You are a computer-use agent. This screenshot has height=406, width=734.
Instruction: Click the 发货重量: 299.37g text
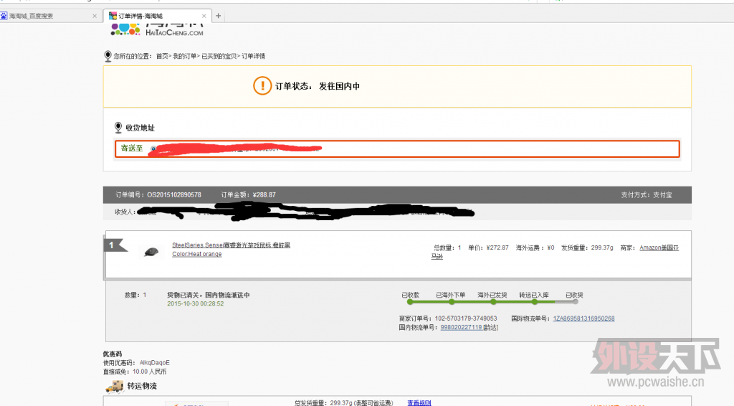point(587,247)
